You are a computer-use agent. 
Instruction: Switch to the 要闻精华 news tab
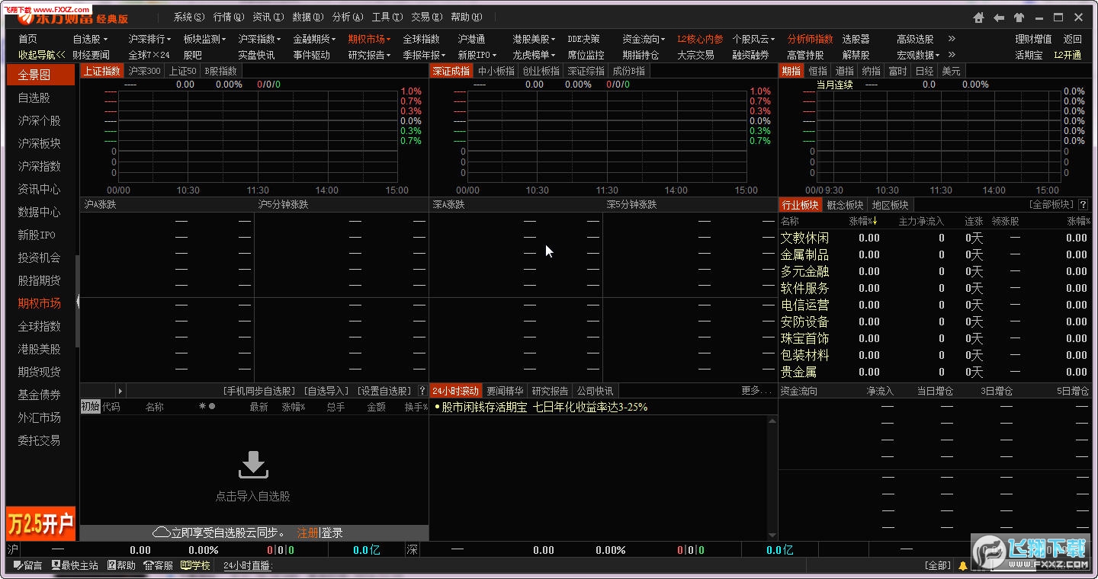pos(506,391)
